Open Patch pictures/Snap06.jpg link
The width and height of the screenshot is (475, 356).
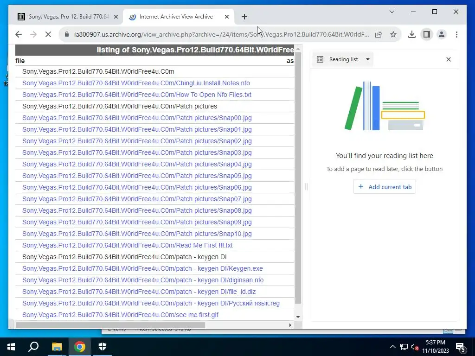tap(137, 187)
